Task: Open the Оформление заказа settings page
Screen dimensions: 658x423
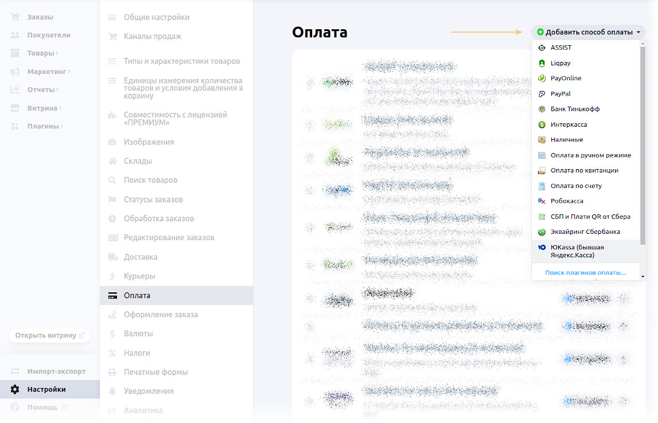Action: [161, 315]
